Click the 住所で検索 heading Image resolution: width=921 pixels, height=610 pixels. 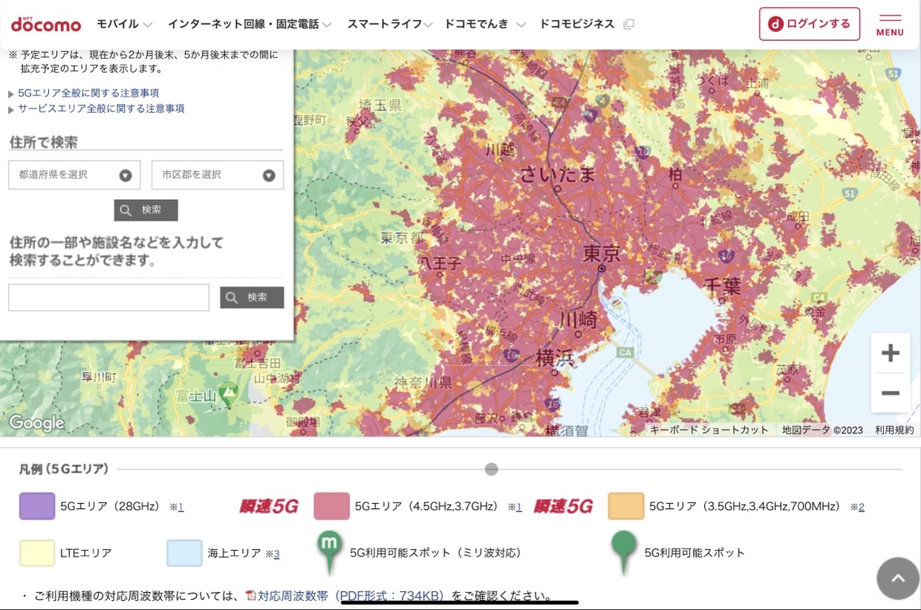[x=43, y=141]
